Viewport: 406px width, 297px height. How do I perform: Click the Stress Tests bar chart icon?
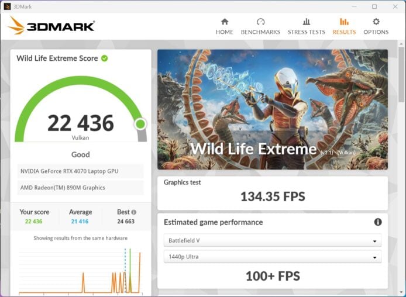point(306,22)
